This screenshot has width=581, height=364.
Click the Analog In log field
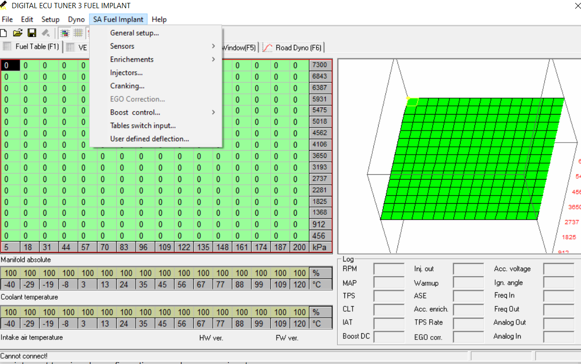559,337
